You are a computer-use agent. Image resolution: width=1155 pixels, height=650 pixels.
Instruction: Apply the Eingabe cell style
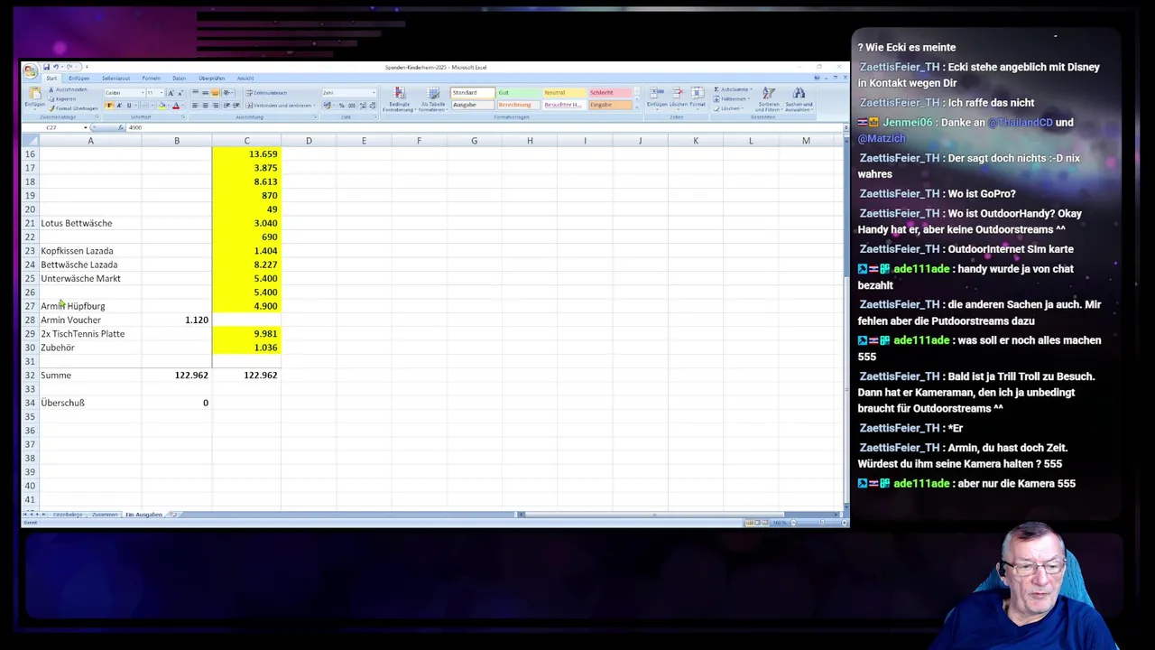611,105
